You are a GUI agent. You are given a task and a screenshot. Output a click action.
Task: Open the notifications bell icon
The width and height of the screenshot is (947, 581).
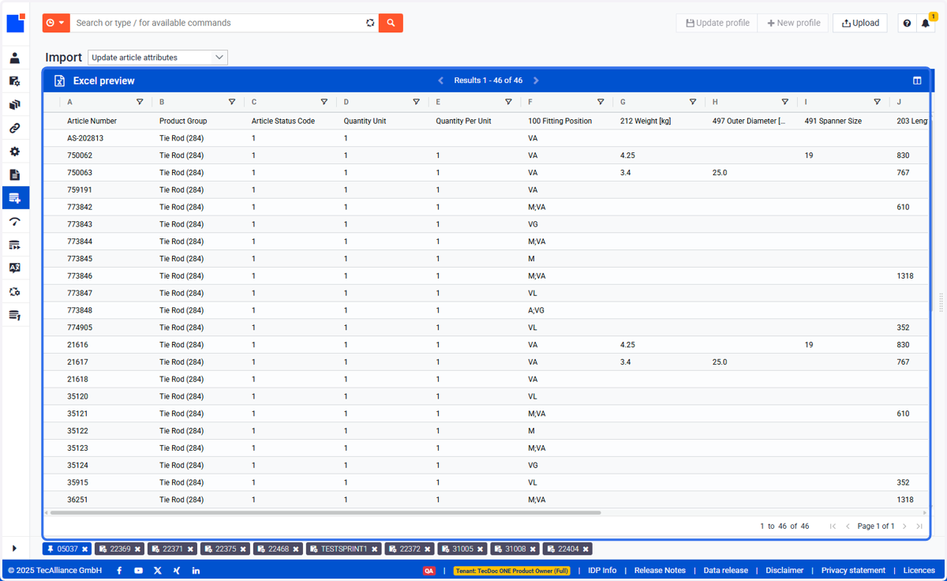[x=926, y=23]
